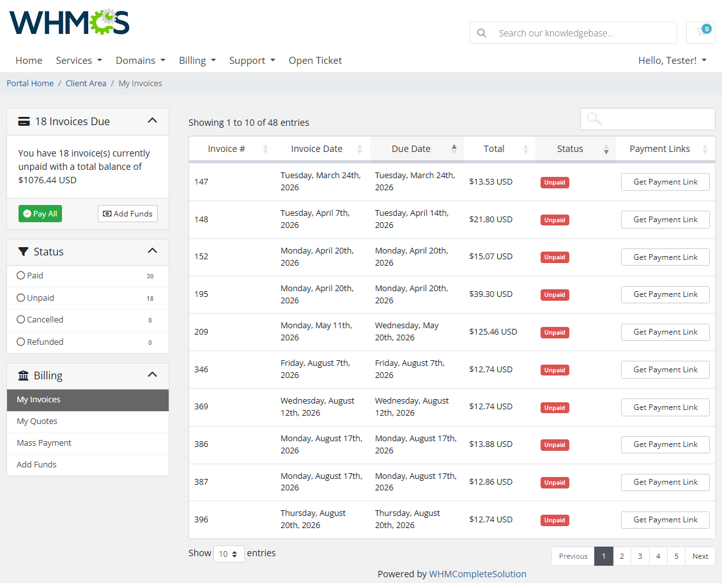Get Payment Link for invoice 346

[665, 370]
